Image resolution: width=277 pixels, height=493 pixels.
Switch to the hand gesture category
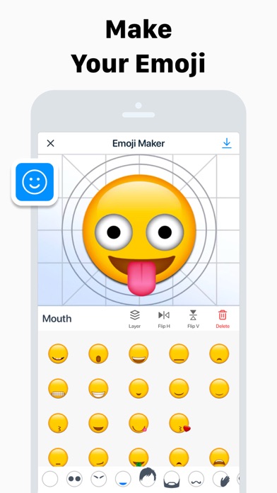pyautogui.click(x=221, y=479)
